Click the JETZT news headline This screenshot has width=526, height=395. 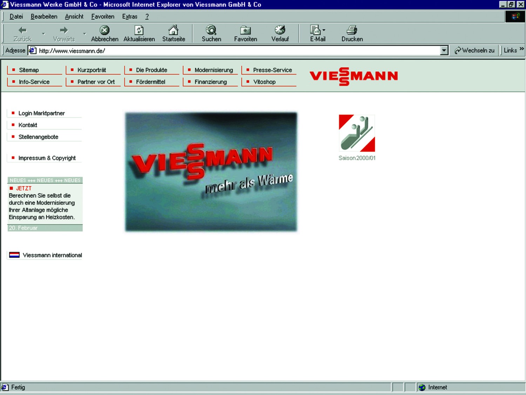[x=23, y=189]
